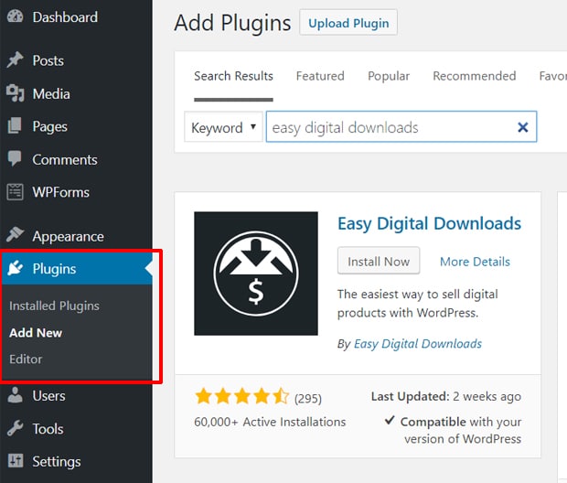
Task: Go to Installed Plugins submenu
Action: coord(54,306)
